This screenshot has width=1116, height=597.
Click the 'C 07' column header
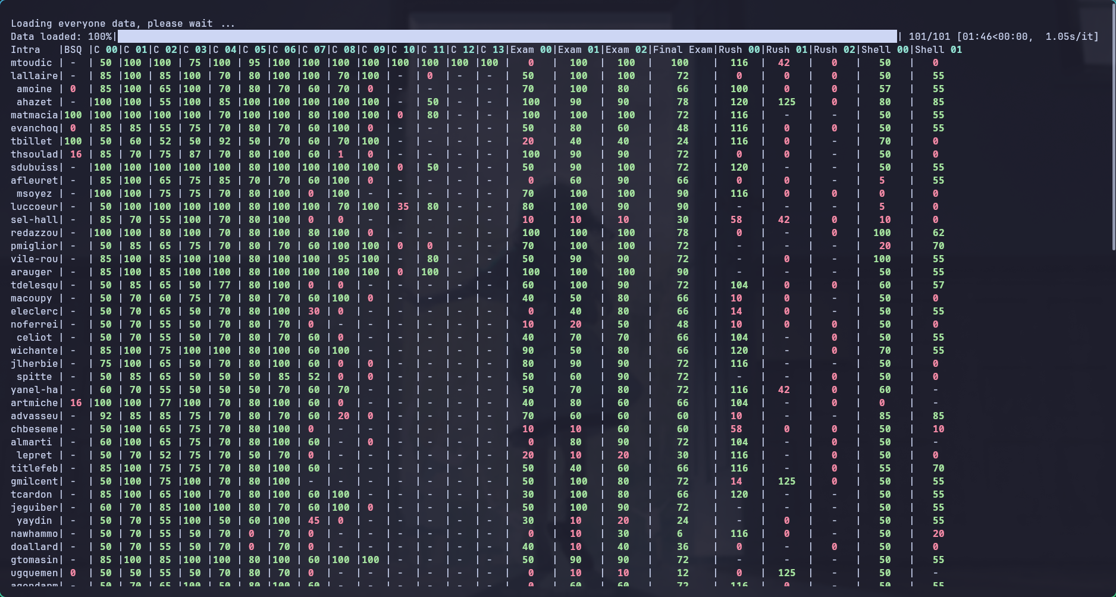point(314,49)
